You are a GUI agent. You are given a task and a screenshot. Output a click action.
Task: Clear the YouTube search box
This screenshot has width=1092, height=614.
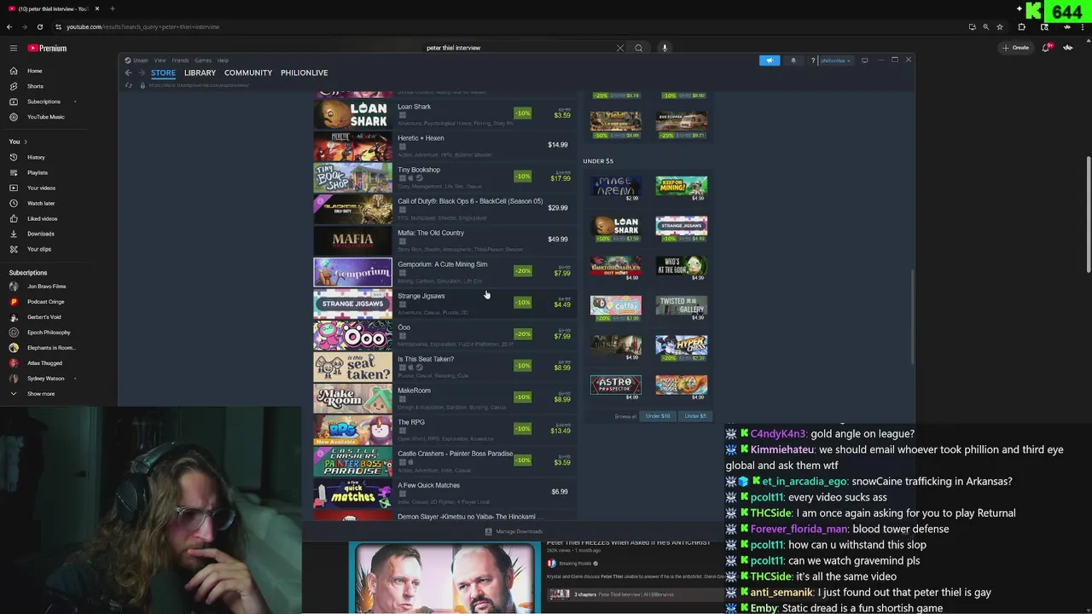tap(620, 48)
